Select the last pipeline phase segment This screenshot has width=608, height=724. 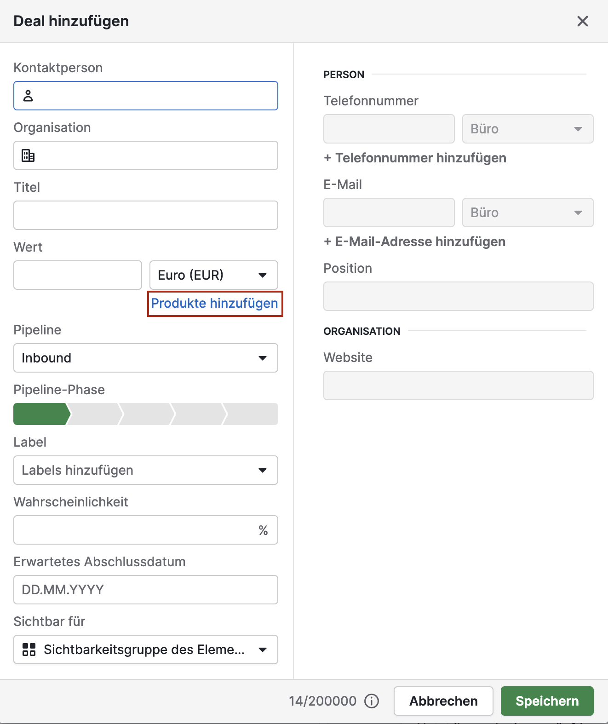pos(252,414)
